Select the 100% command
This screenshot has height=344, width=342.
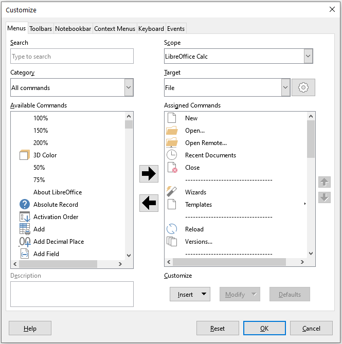tap(41, 118)
